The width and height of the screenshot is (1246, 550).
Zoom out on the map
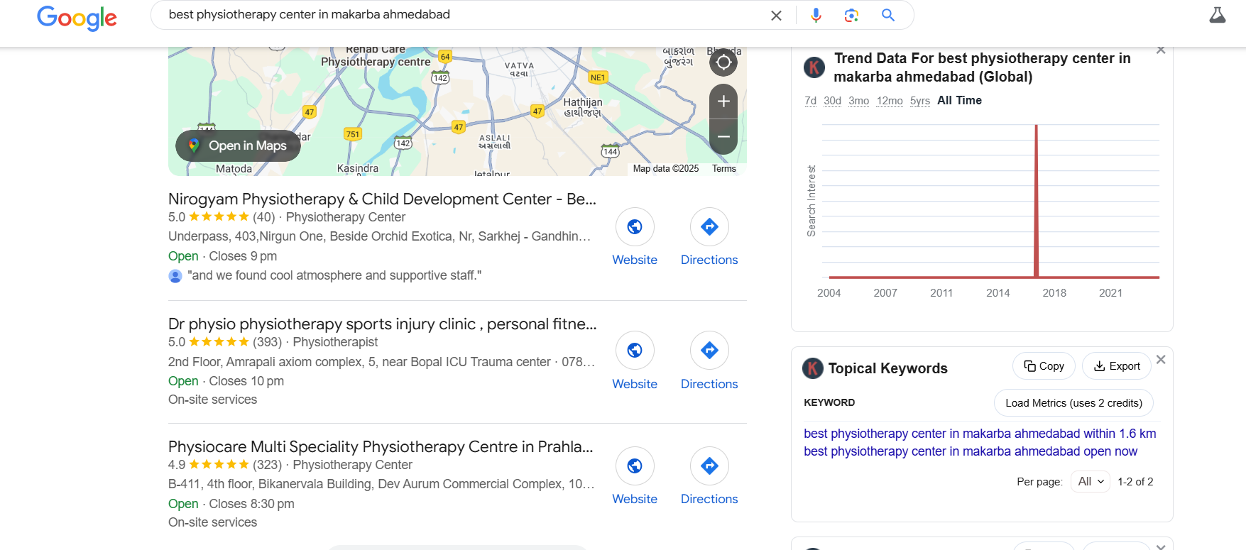click(723, 136)
